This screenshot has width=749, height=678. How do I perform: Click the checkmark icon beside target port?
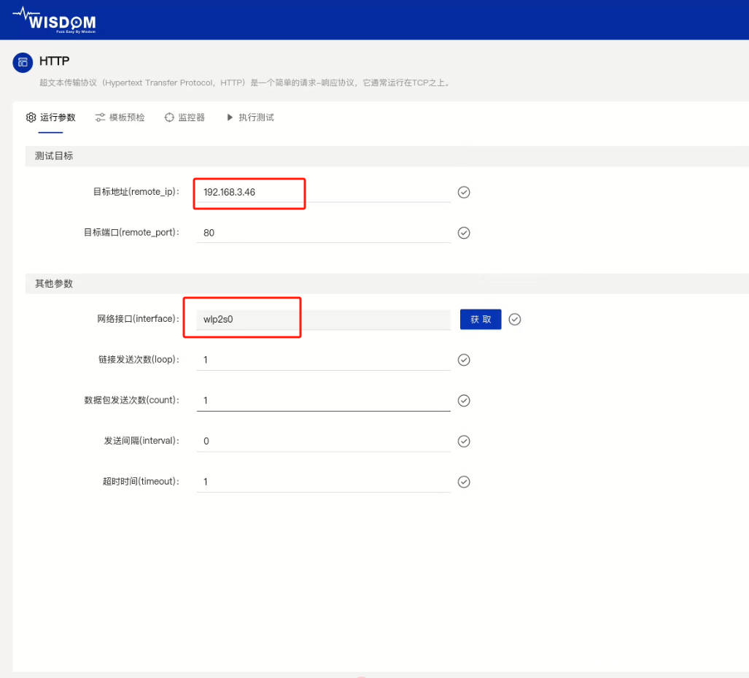pyautogui.click(x=464, y=233)
